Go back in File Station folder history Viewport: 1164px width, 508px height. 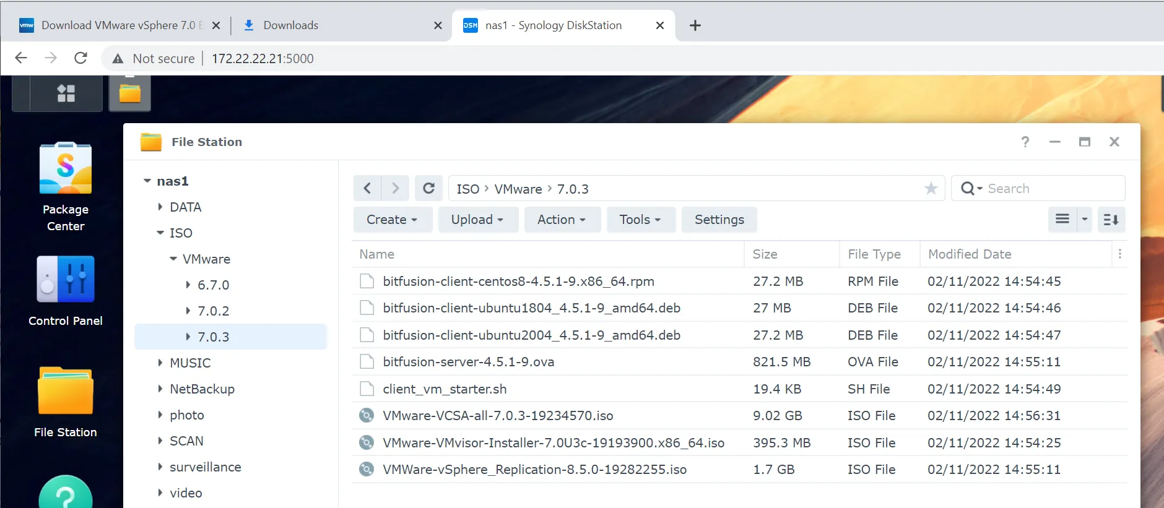coord(367,188)
